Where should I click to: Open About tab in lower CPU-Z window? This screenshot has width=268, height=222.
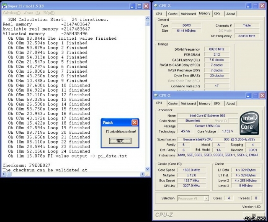[231, 104]
